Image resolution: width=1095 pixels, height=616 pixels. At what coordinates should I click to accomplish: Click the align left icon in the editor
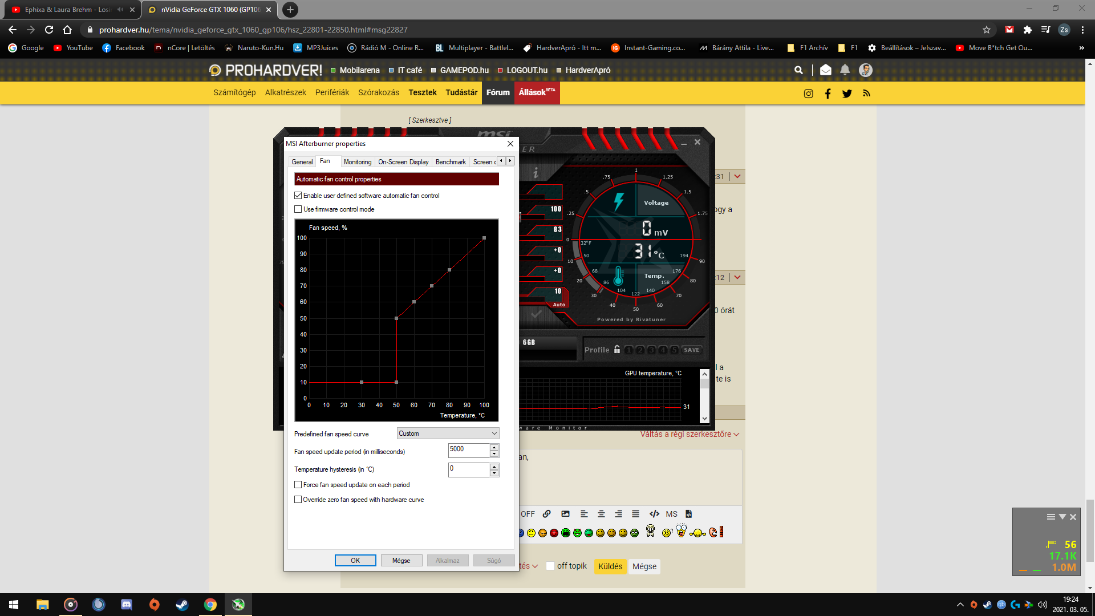(584, 514)
